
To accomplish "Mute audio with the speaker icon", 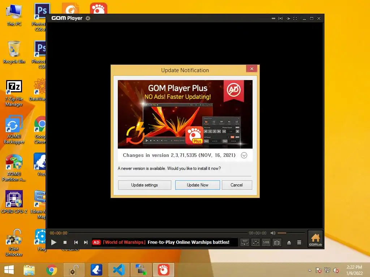I will pos(273,233).
